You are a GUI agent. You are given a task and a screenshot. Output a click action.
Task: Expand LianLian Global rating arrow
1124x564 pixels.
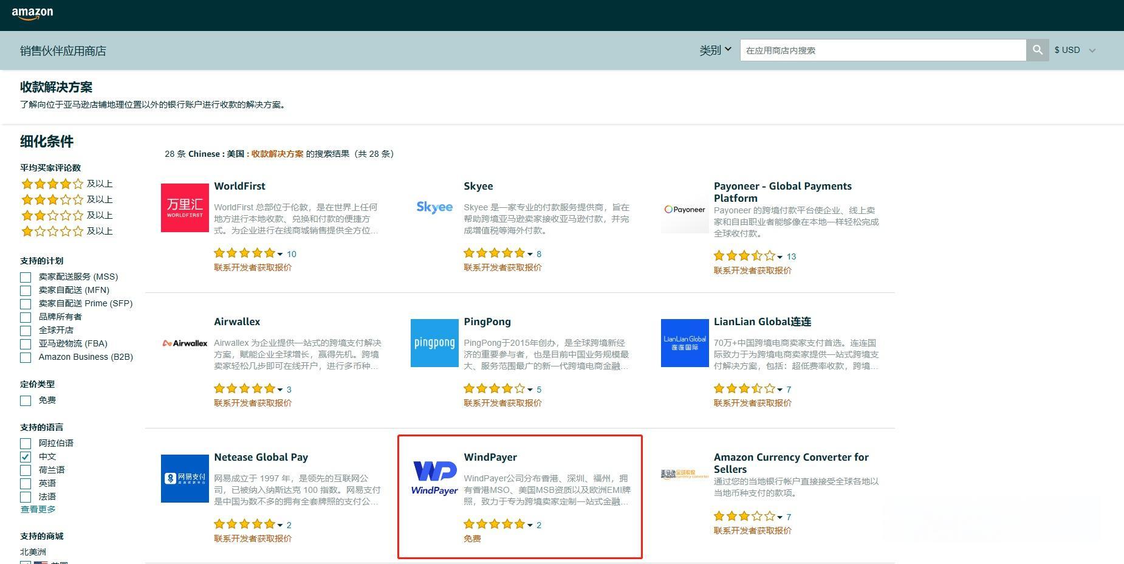(x=780, y=390)
